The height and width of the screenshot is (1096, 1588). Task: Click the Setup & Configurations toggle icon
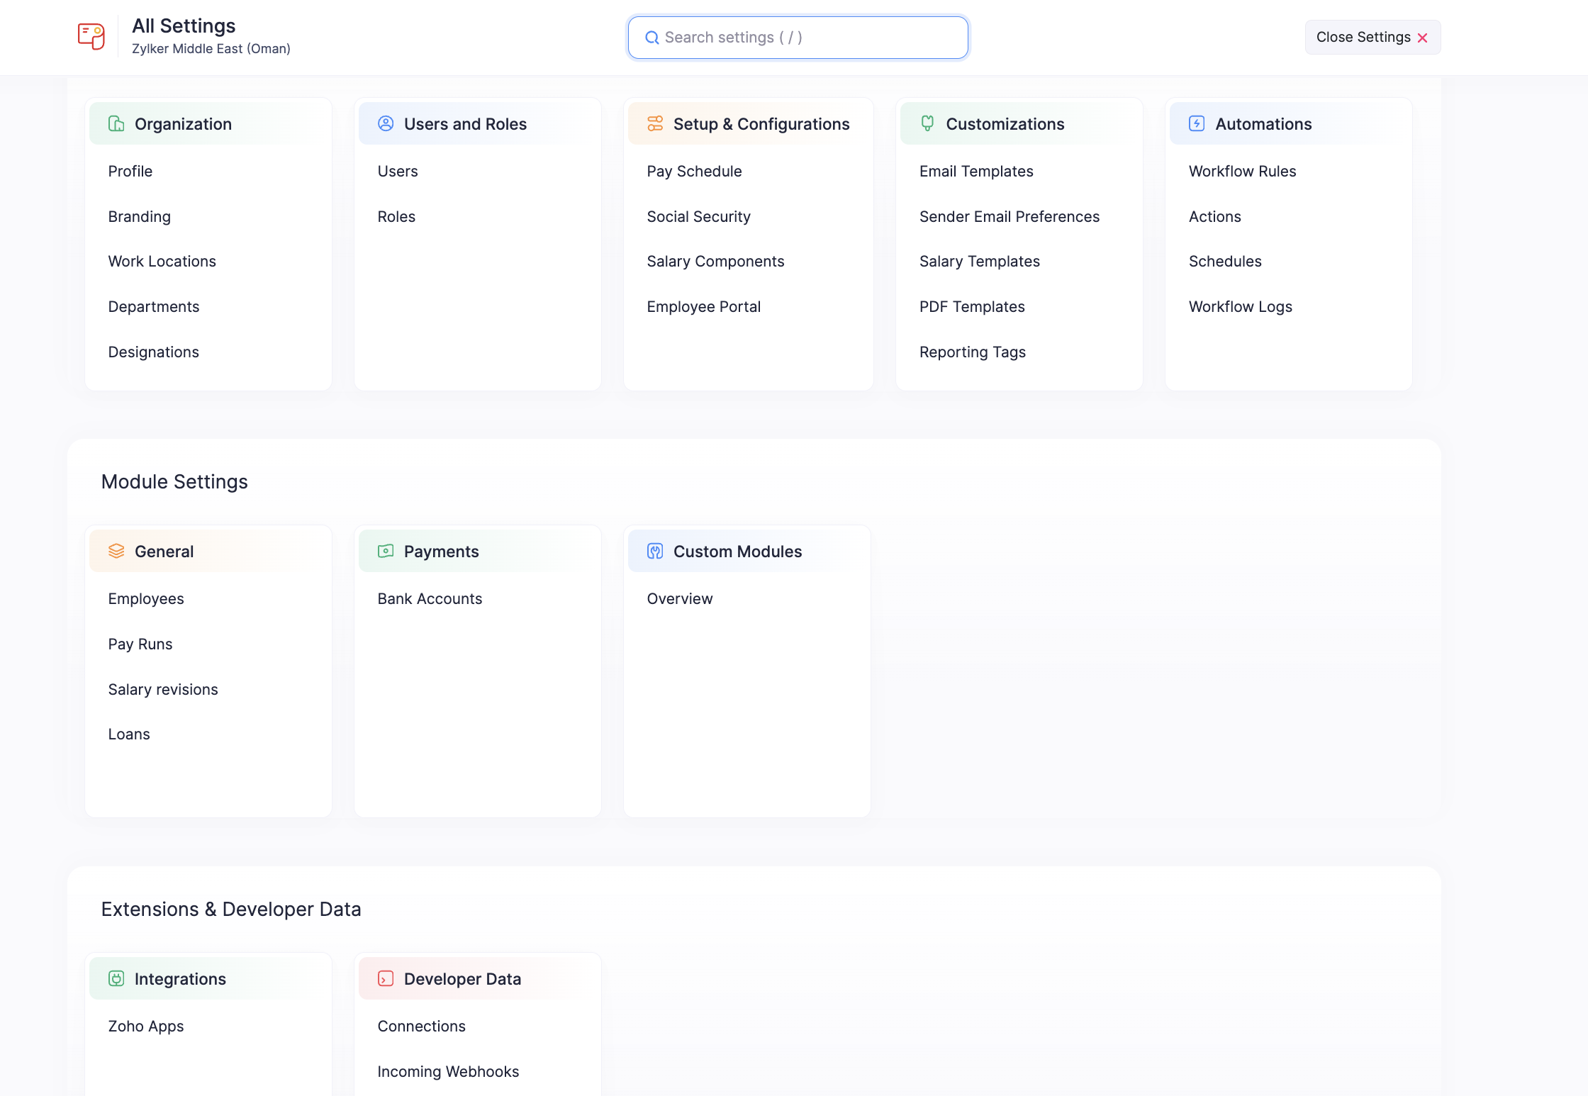[x=655, y=124]
